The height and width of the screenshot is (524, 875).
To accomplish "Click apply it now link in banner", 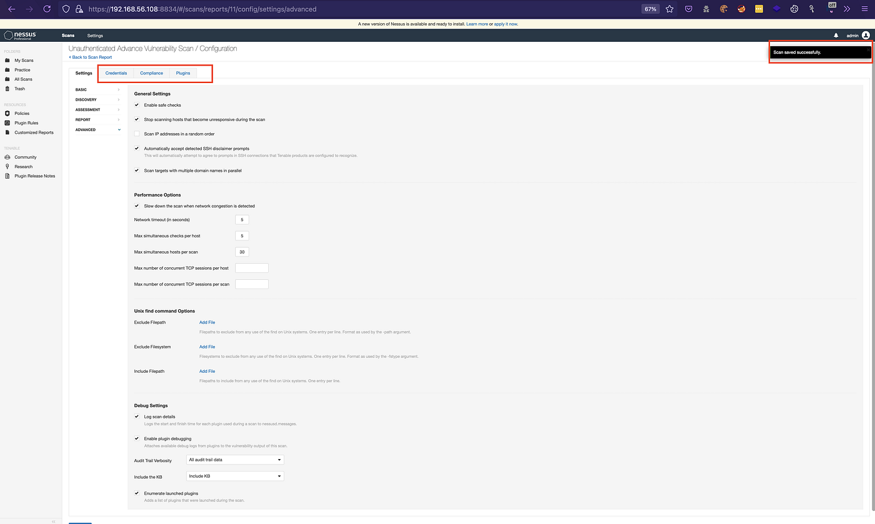I will 506,24.
